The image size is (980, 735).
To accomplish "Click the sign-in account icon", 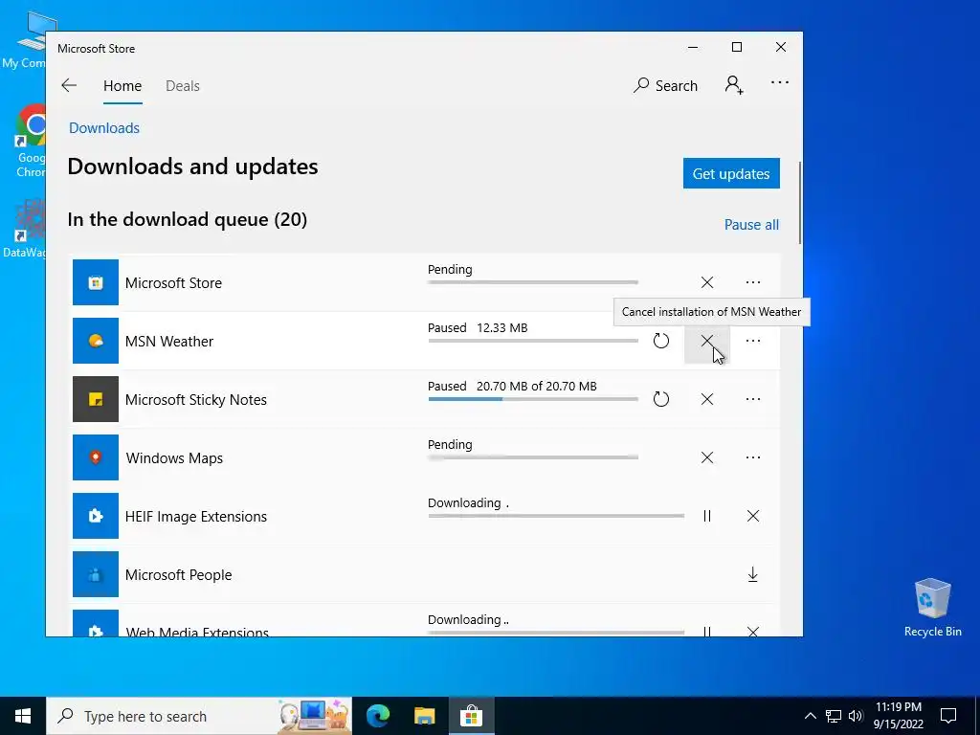I will point(734,85).
